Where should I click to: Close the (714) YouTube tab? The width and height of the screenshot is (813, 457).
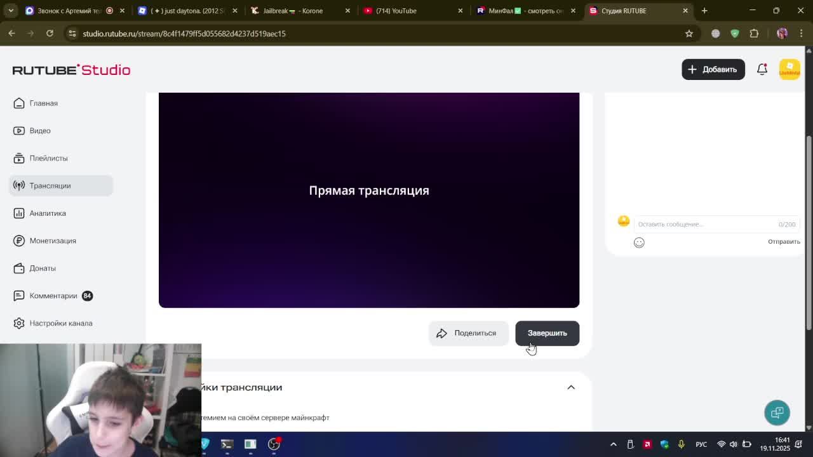click(x=460, y=11)
